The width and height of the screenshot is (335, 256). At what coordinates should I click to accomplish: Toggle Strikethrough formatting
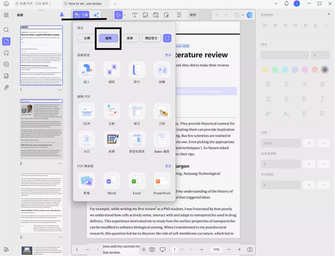pos(286,99)
